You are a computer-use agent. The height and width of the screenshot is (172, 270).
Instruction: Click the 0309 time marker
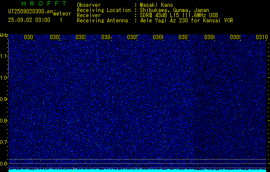[x=235, y=37]
